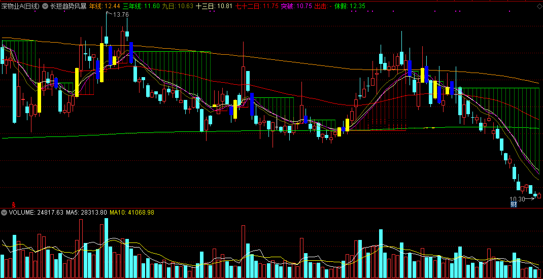
Task: Select the 年线: 12.44 readout
Action: coord(105,6)
